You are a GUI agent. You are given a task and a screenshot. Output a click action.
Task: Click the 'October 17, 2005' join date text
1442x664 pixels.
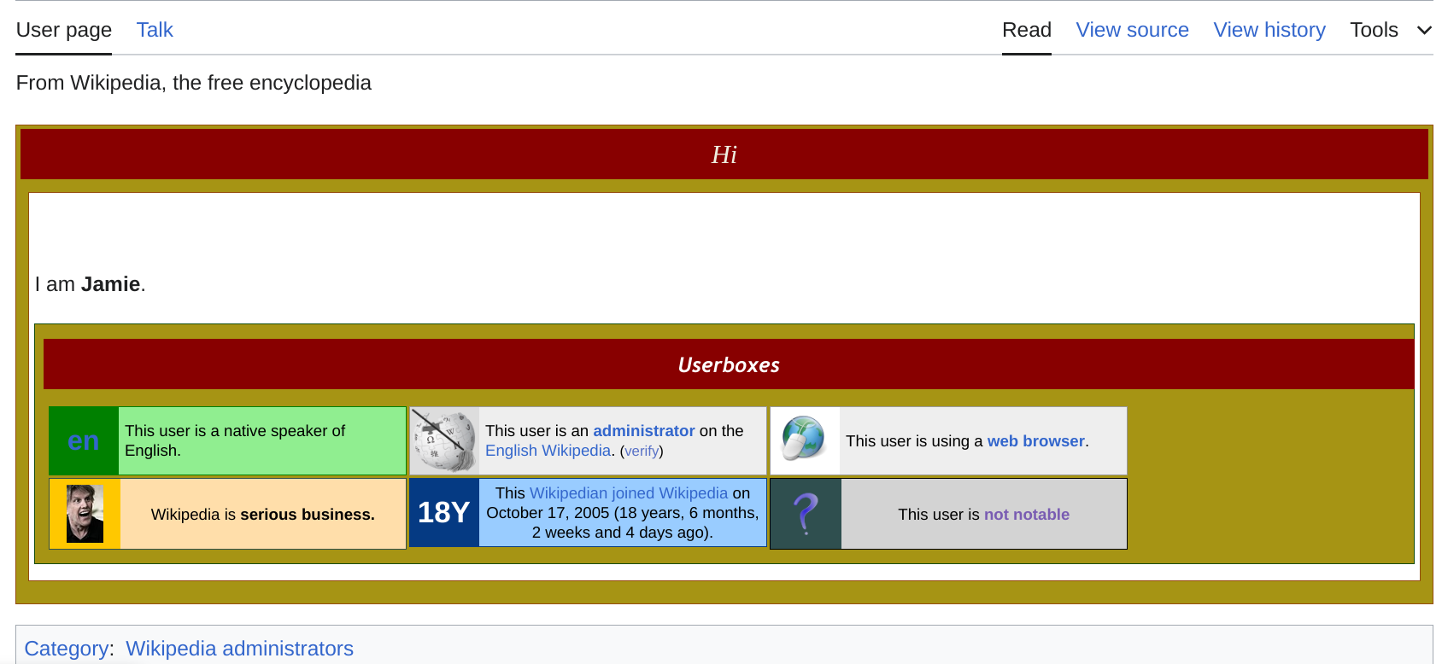click(548, 513)
